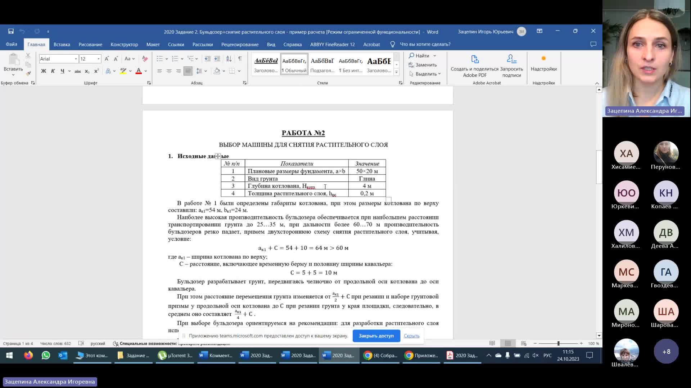691x388 pixels.
Task: Open the comments speech-bubble icon
Action: (x=593, y=44)
